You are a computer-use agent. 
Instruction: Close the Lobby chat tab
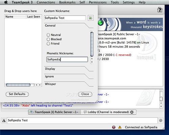pos(132,112)
